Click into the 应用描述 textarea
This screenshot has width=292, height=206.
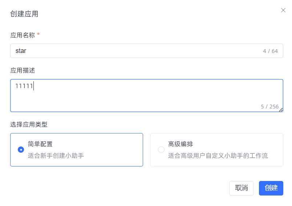(x=145, y=96)
